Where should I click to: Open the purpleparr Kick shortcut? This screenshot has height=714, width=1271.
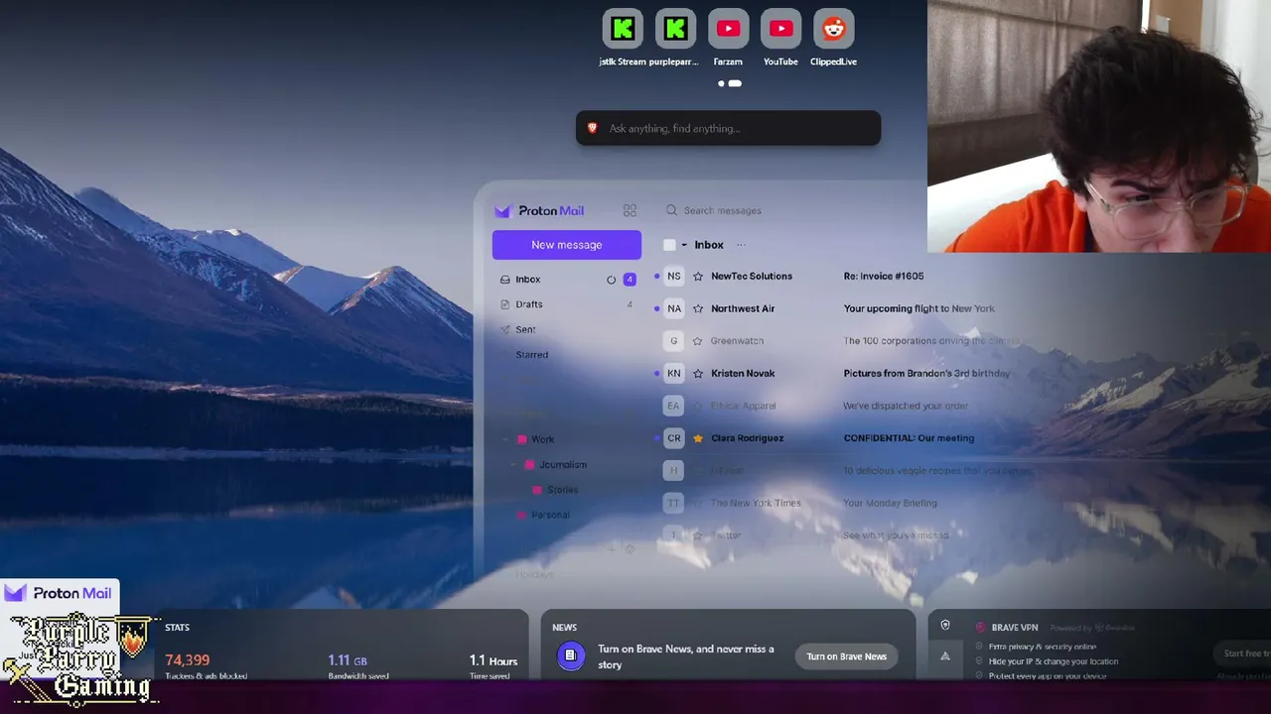(x=675, y=29)
